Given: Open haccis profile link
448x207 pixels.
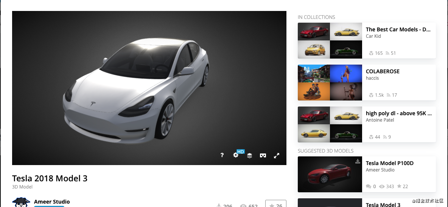Looking at the screenshot, I should [x=372, y=78].
